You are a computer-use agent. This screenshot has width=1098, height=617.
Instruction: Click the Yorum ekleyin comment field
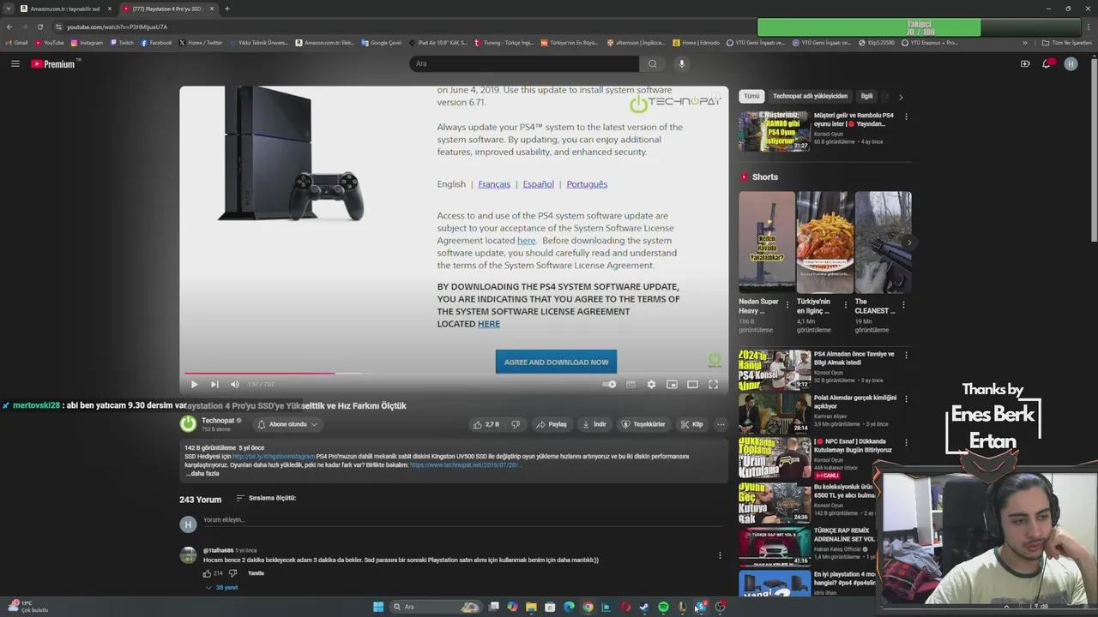(x=462, y=520)
